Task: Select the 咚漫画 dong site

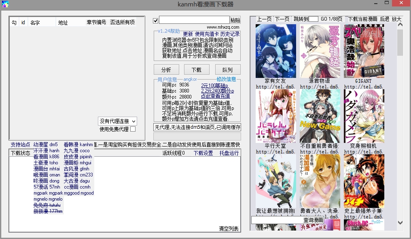Action: [47, 181]
